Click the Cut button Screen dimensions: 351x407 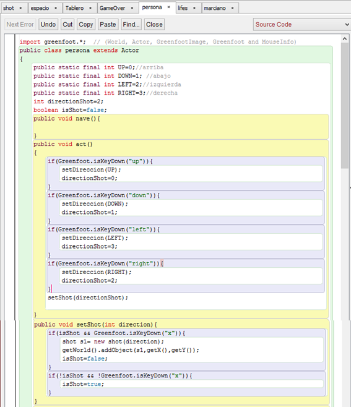tap(67, 24)
